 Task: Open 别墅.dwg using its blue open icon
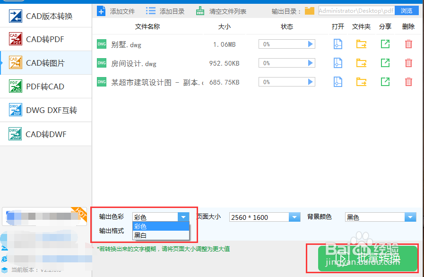(x=337, y=43)
